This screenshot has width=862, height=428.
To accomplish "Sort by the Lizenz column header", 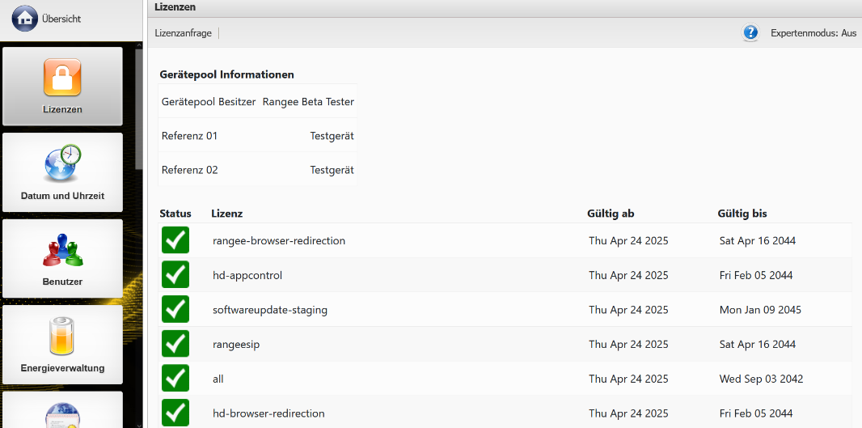I will tap(227, 214).
